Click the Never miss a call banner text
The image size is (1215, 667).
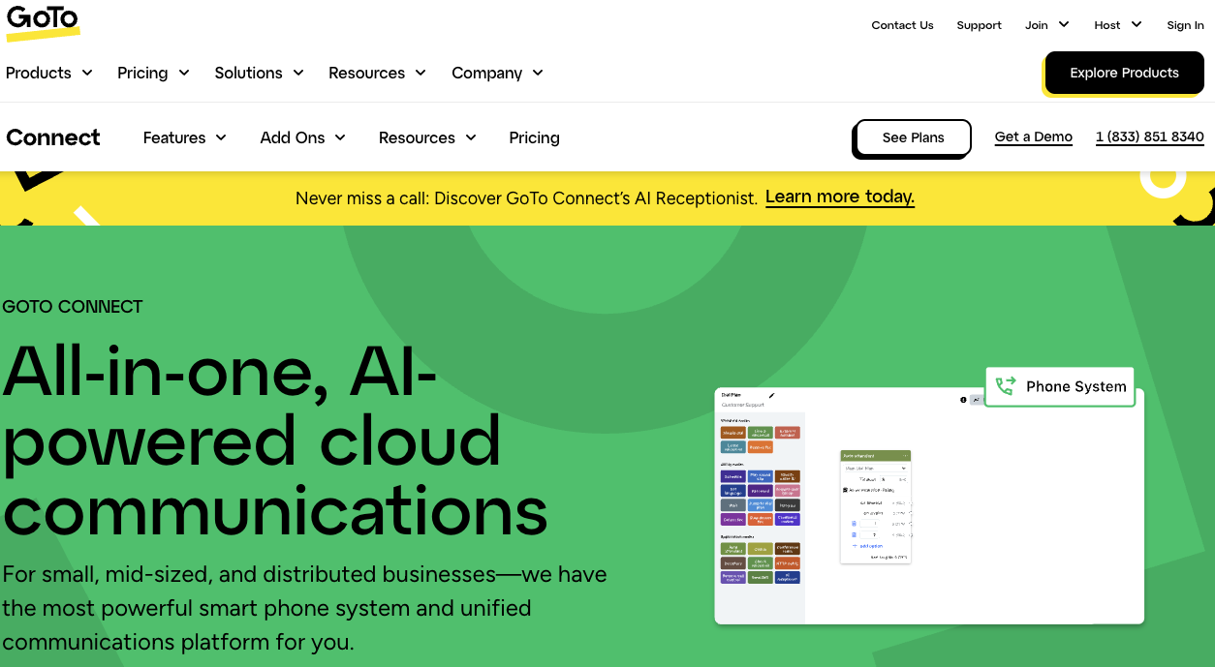click(x=526, y=198)
